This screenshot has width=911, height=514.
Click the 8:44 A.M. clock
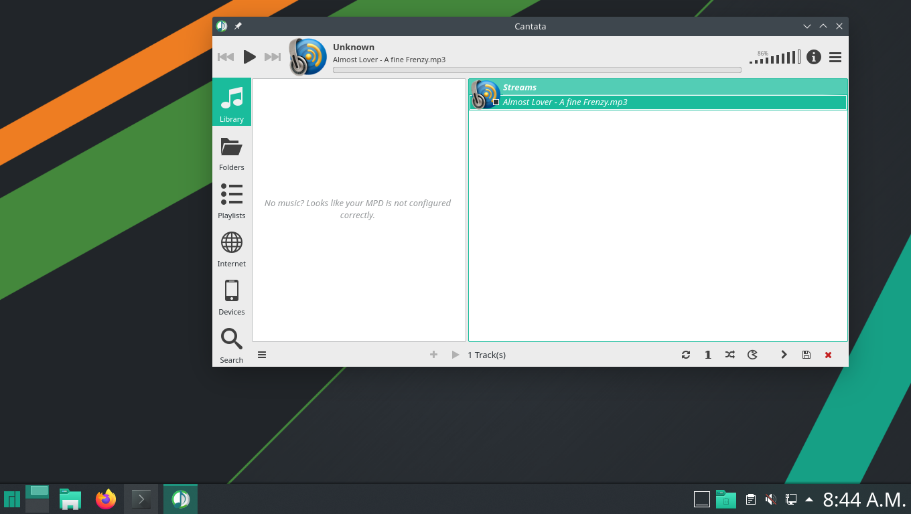tap(864, 499)
